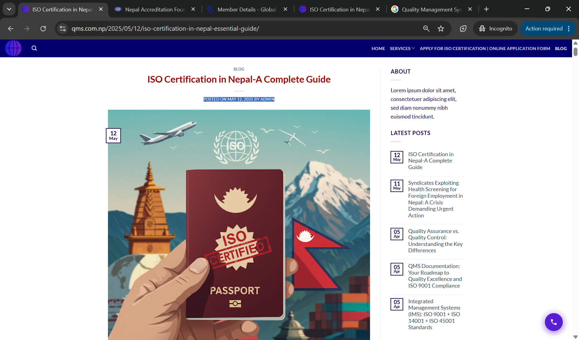
Task: Click the May 12, 2025 posted date link
Action: [x=240, y=99]
